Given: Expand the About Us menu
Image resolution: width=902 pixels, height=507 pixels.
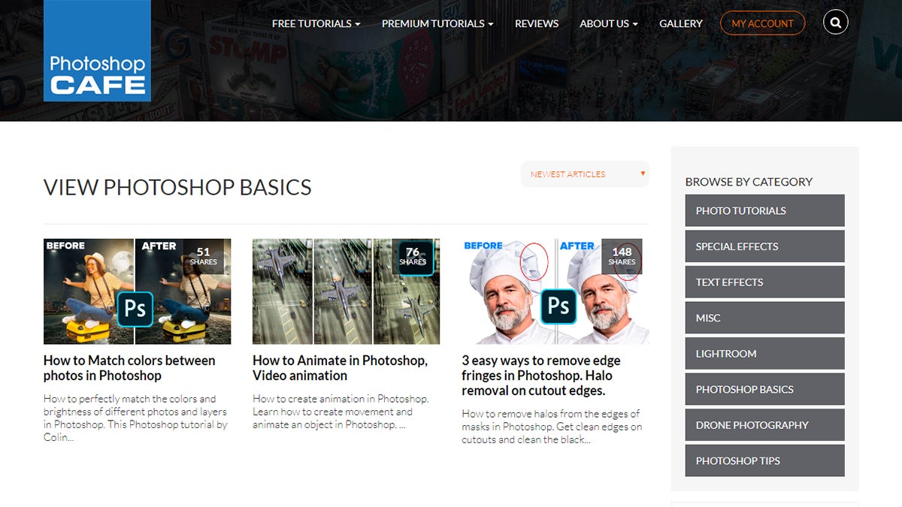Looking at the screenshot, I should [609, 23].
